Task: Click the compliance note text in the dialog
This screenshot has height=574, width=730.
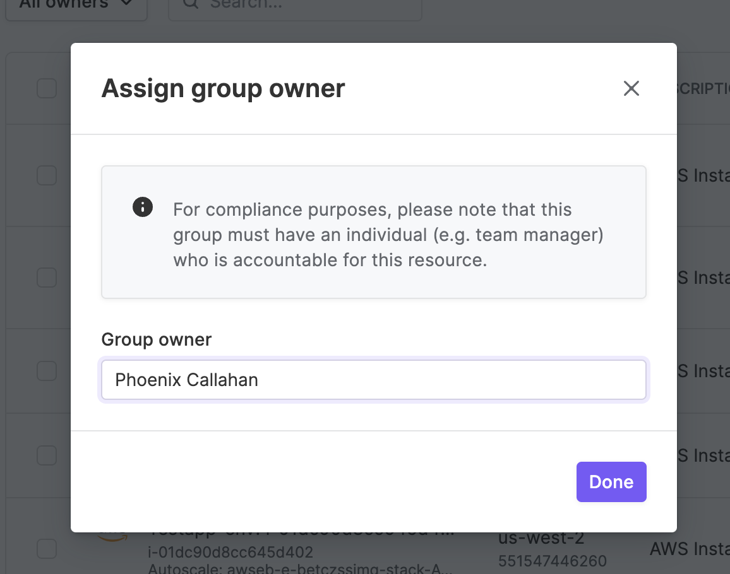Action: click(x=388, y=235)
